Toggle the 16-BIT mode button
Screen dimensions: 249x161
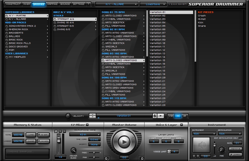(x=43, y=135)
